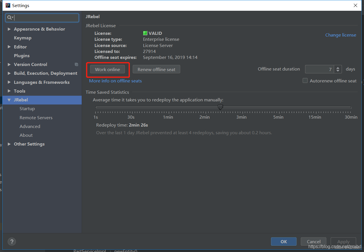Click the Apply button
Viewport: 364px width, 252px height.
coord(343,242)
